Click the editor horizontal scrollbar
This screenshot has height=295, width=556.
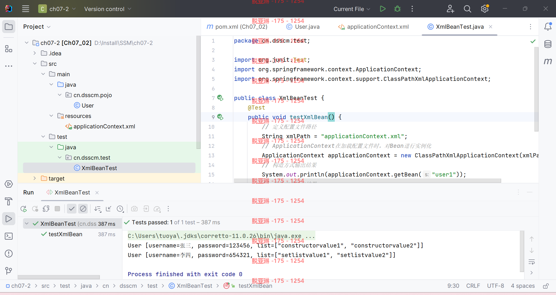pos(367,181)
